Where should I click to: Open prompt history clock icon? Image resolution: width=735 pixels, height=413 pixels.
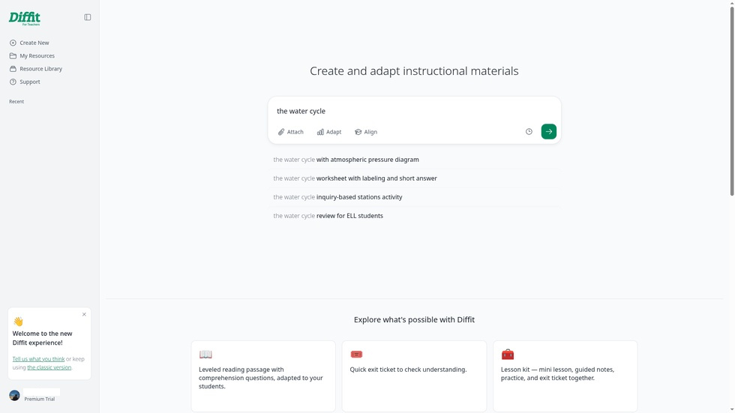point(529,132)
